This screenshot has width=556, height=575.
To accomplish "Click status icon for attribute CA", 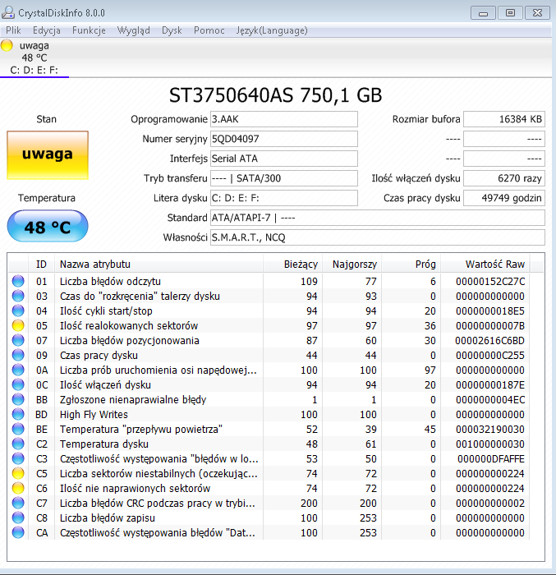I will tap(18, 533).
